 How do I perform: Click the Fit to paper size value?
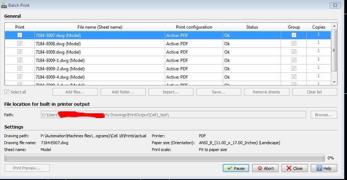213,150
